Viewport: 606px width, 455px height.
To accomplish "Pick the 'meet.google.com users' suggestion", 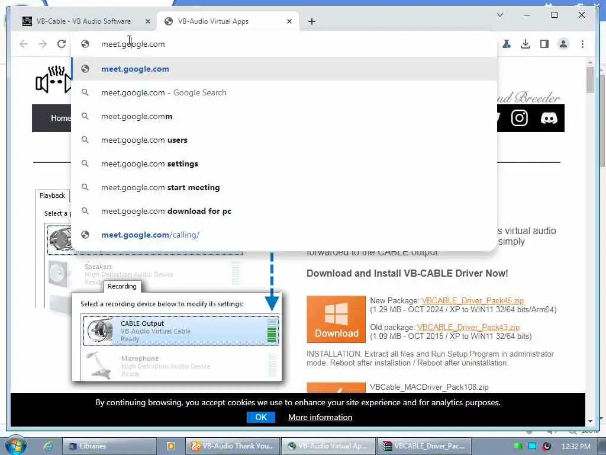I will [x=284, y=140].
